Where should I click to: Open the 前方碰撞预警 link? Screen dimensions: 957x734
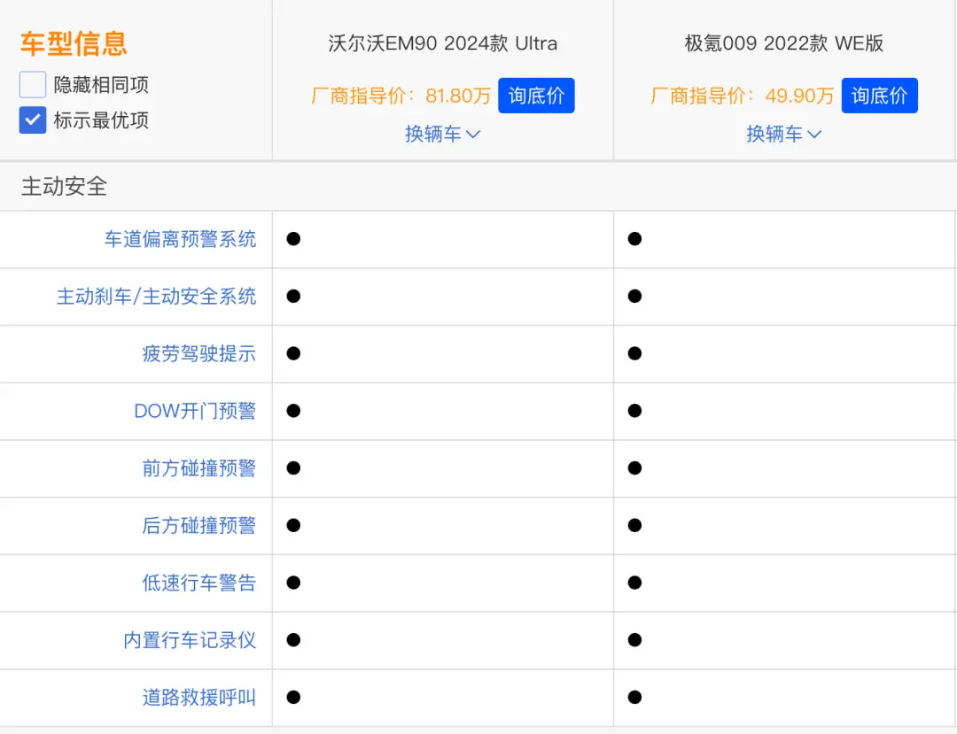click(x=199, y=468)
